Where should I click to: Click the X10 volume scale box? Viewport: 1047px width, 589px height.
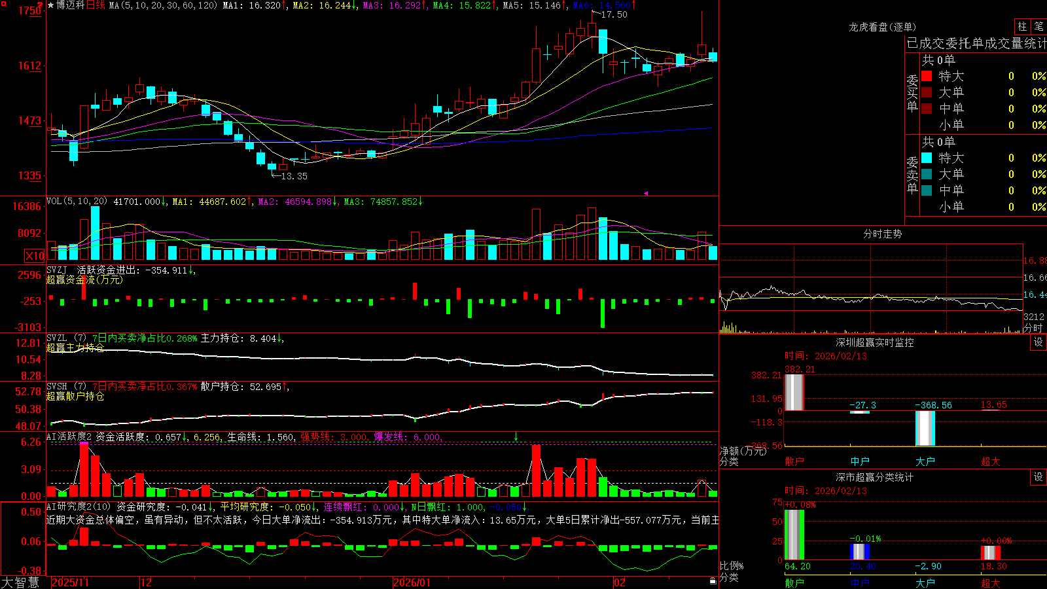click(34, 256)
